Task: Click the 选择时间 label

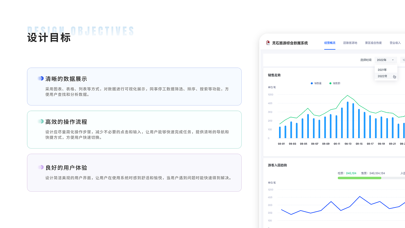Action: click(x=366, y=60)
